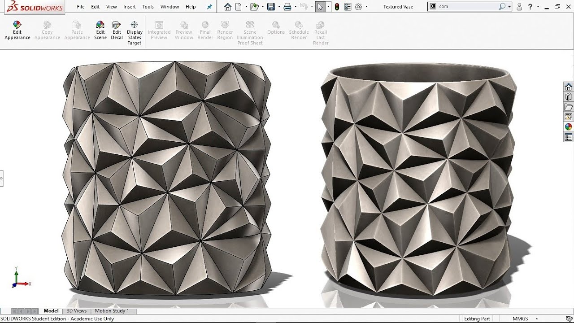The image size is (574, 323).
Task: Pin the menu bar with pushpin
Action: [x=209, y=7]
